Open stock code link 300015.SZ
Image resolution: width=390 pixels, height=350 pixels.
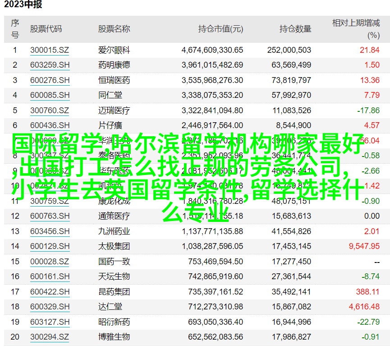50,50
